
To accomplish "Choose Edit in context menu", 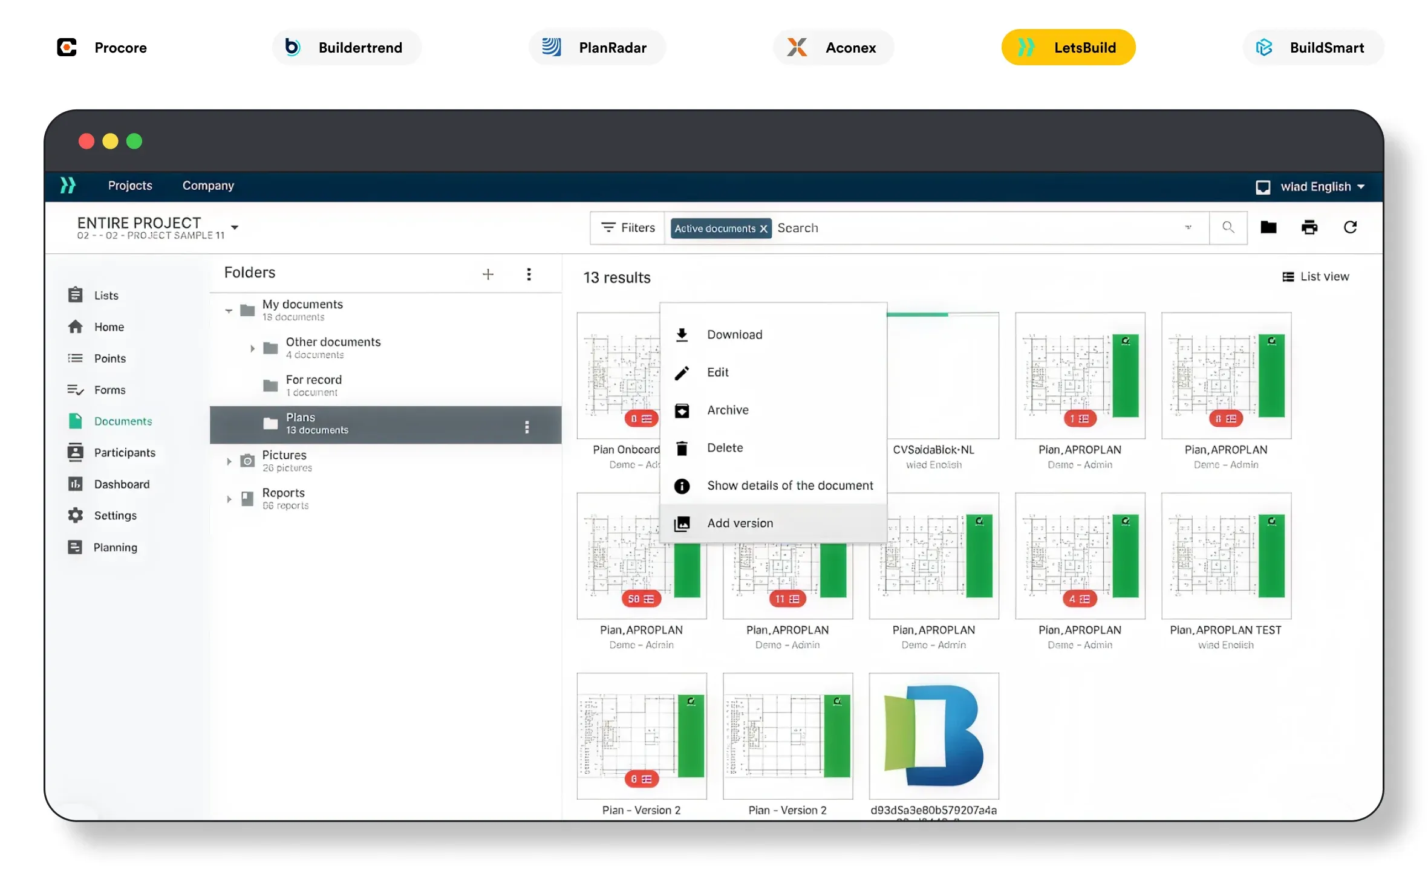I will coord(773,372).
